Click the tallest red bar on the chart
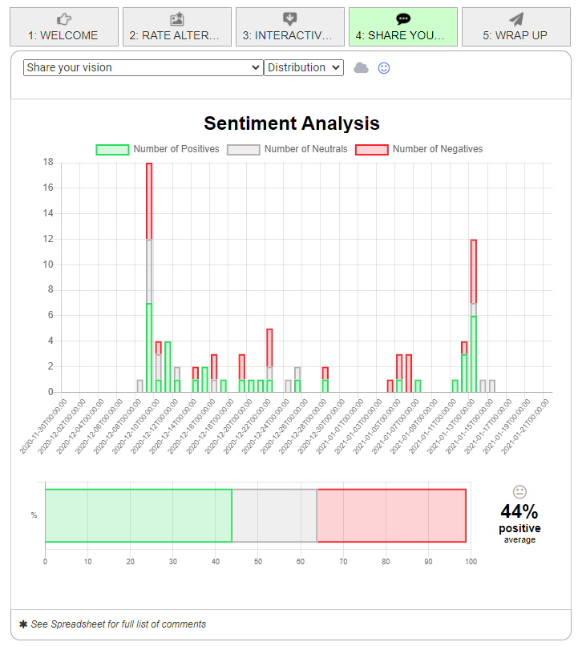 148,200
